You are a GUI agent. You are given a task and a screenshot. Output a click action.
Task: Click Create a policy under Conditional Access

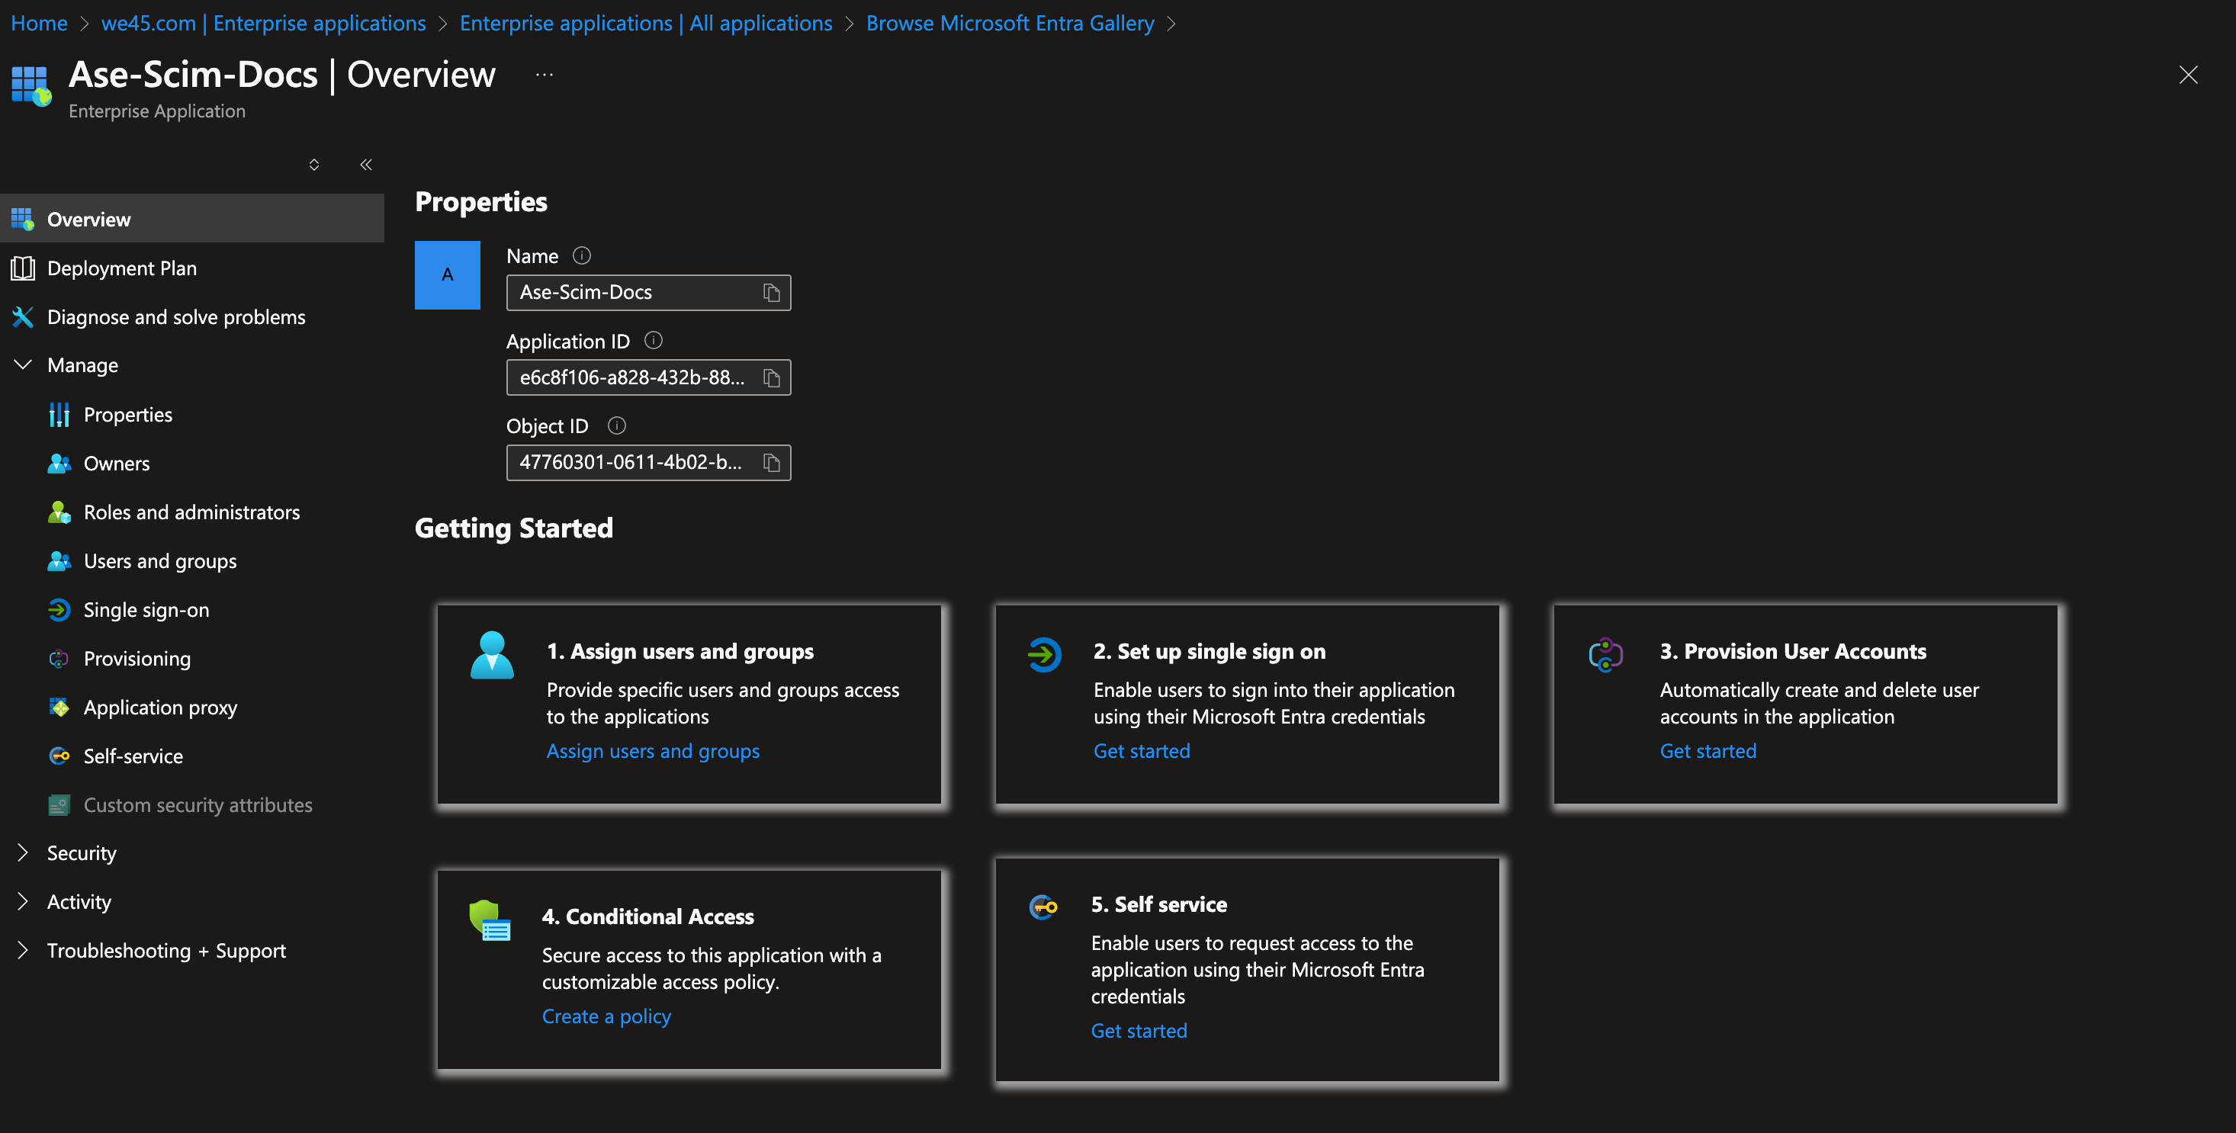606,1015
